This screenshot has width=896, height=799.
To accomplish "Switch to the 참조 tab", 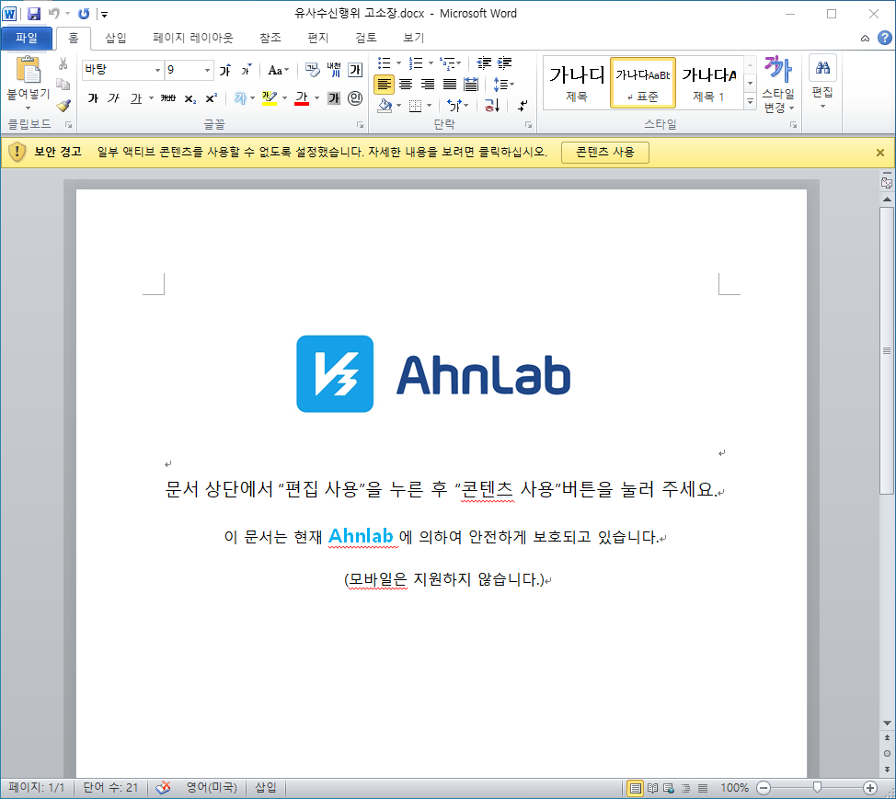I will coord(270,38).
